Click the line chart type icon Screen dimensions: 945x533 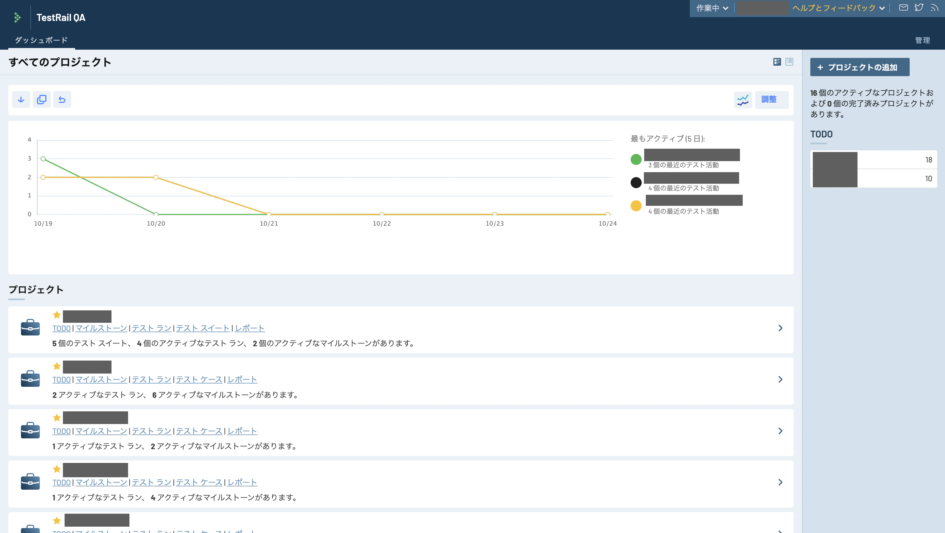(x=742, y=100)
